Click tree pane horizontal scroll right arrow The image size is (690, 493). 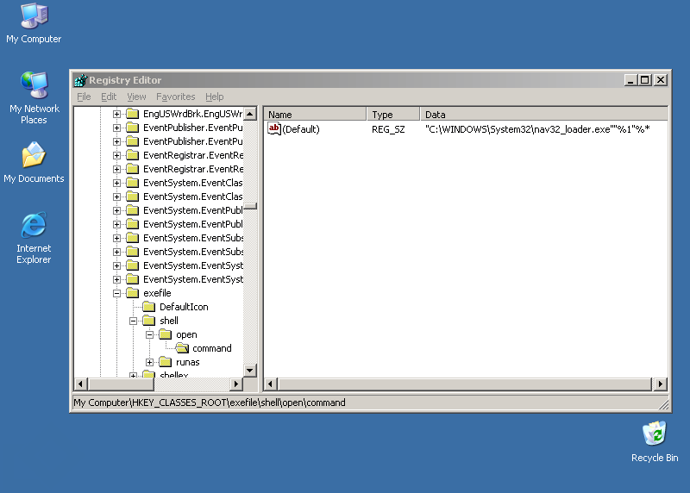click(236, 384)
